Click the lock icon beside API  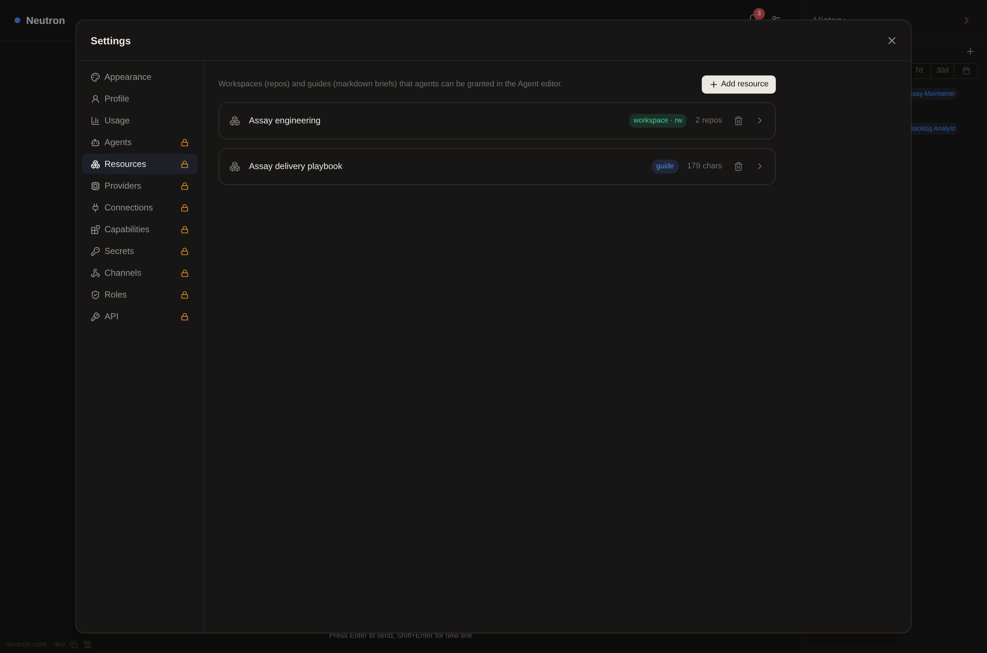point(184,316)
